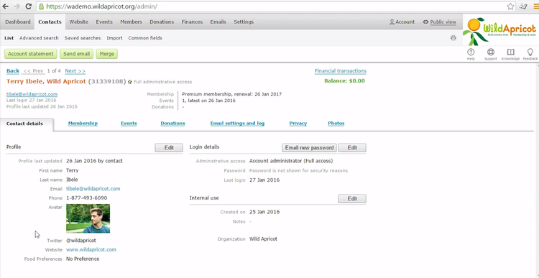Edit the Internal use section
The height and width of the screenshot is (278, 539).
352,198
